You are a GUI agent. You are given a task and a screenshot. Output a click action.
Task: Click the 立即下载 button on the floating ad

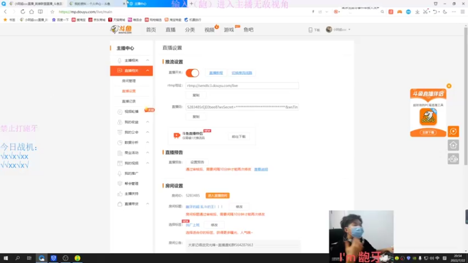click(x=428, y=133)
